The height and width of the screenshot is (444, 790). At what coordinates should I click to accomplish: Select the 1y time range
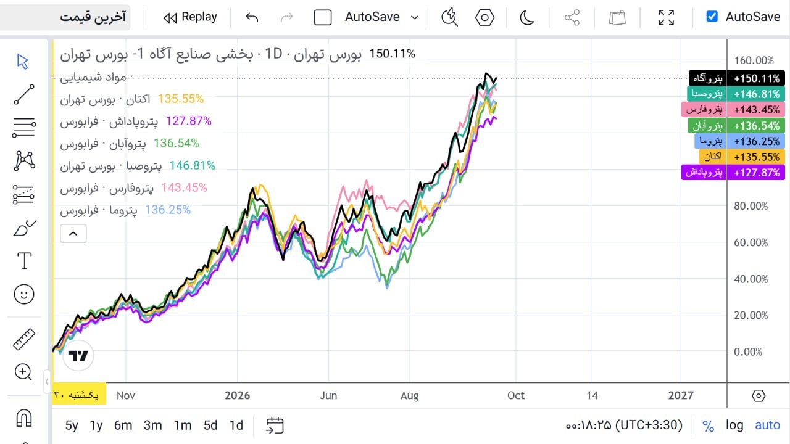[96, 425]
